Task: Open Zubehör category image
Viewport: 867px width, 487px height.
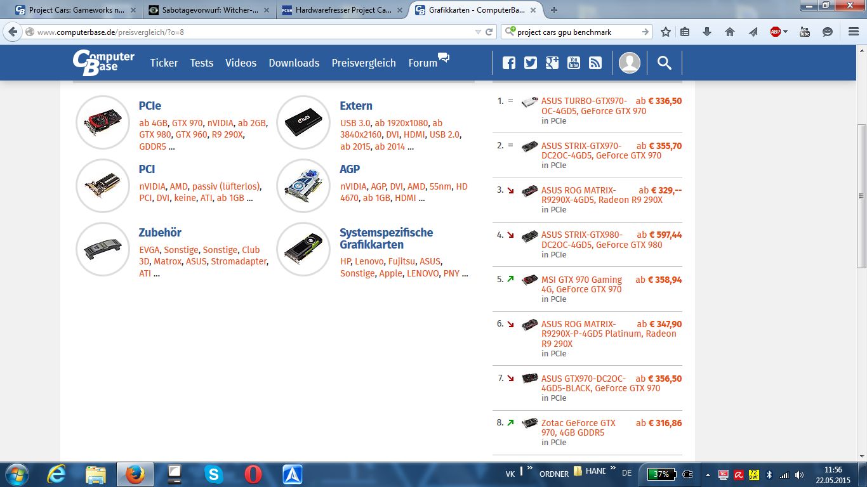Action: coord(103,249)
